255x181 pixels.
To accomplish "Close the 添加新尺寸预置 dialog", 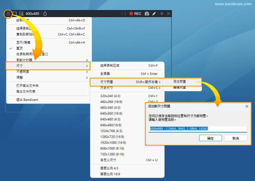I will tap(247, 106).
